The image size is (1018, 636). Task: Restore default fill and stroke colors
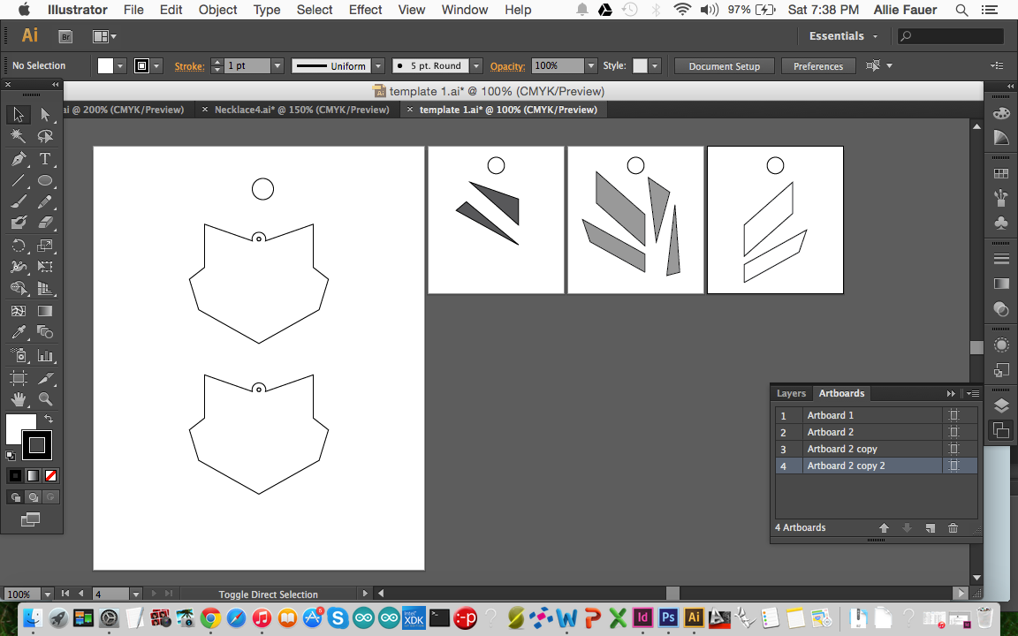11,456
